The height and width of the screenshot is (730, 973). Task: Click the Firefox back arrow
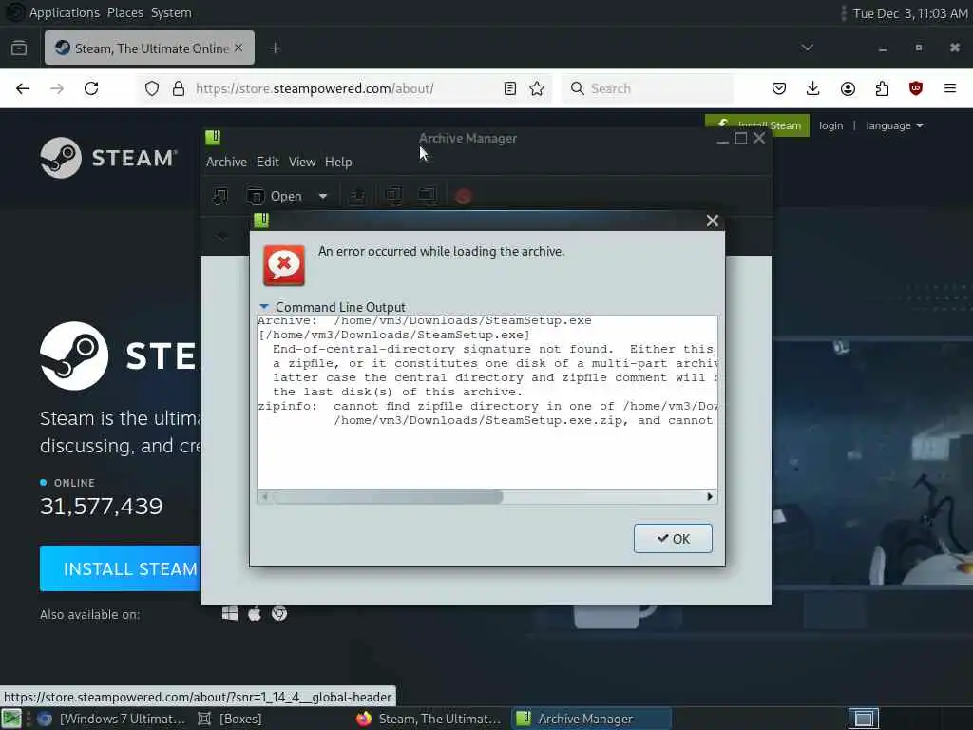pos(23,88)
